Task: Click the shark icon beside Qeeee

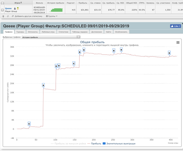Action: [15, 8]
